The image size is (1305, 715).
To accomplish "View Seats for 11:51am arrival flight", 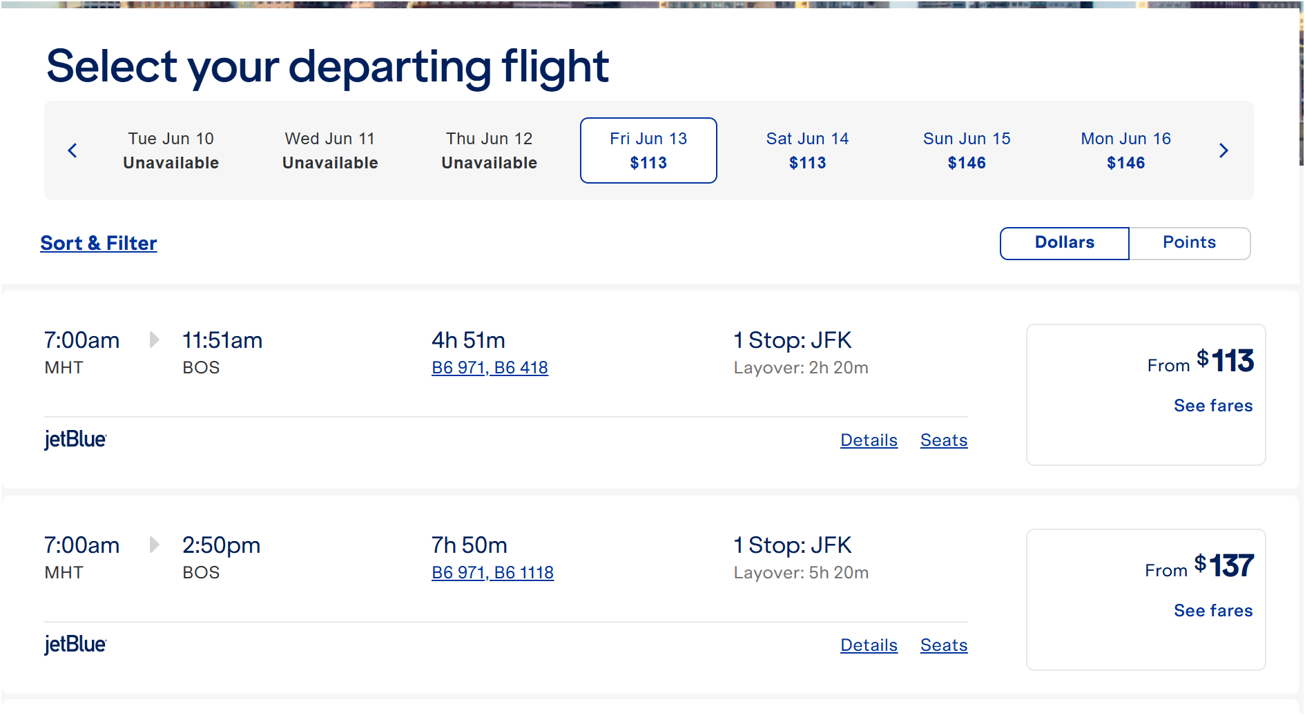I will 943,440.
